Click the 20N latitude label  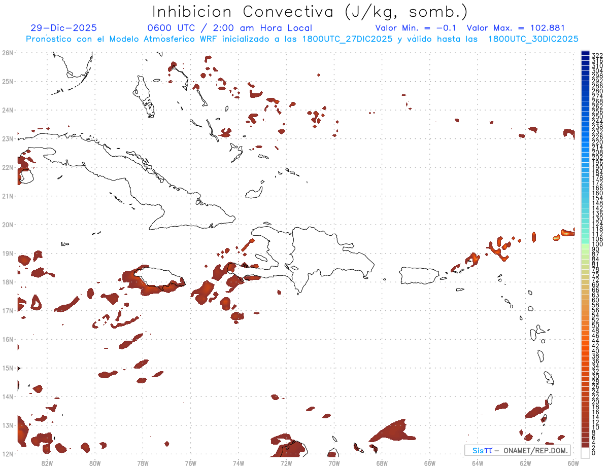(8, 224)
